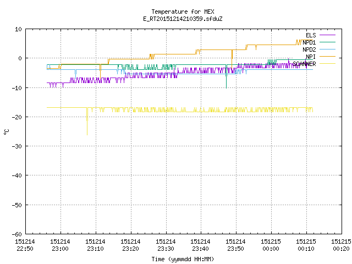This screenshot has height=264, width=352.
Task: Click the y-axis label 0
Action: click(20, 58)
